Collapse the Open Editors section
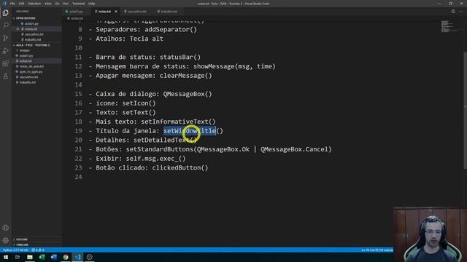The image size is (467, 262). (26, 18)
